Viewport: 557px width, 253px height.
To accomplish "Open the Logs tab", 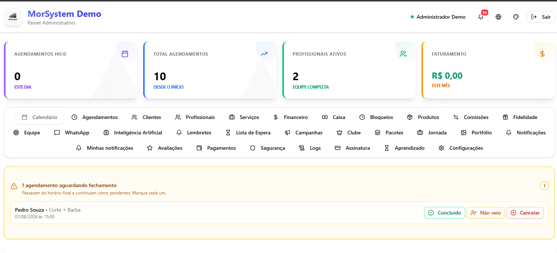I will click(310, 148).
